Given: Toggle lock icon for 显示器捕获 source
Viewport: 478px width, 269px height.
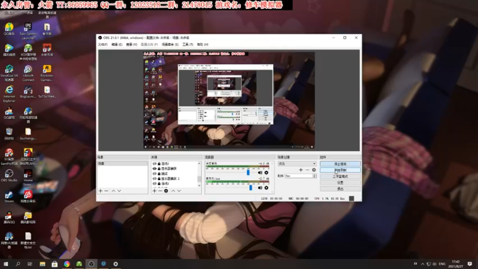Looking at the screenshot, I should pyautogui.click(x=159, y=169).
